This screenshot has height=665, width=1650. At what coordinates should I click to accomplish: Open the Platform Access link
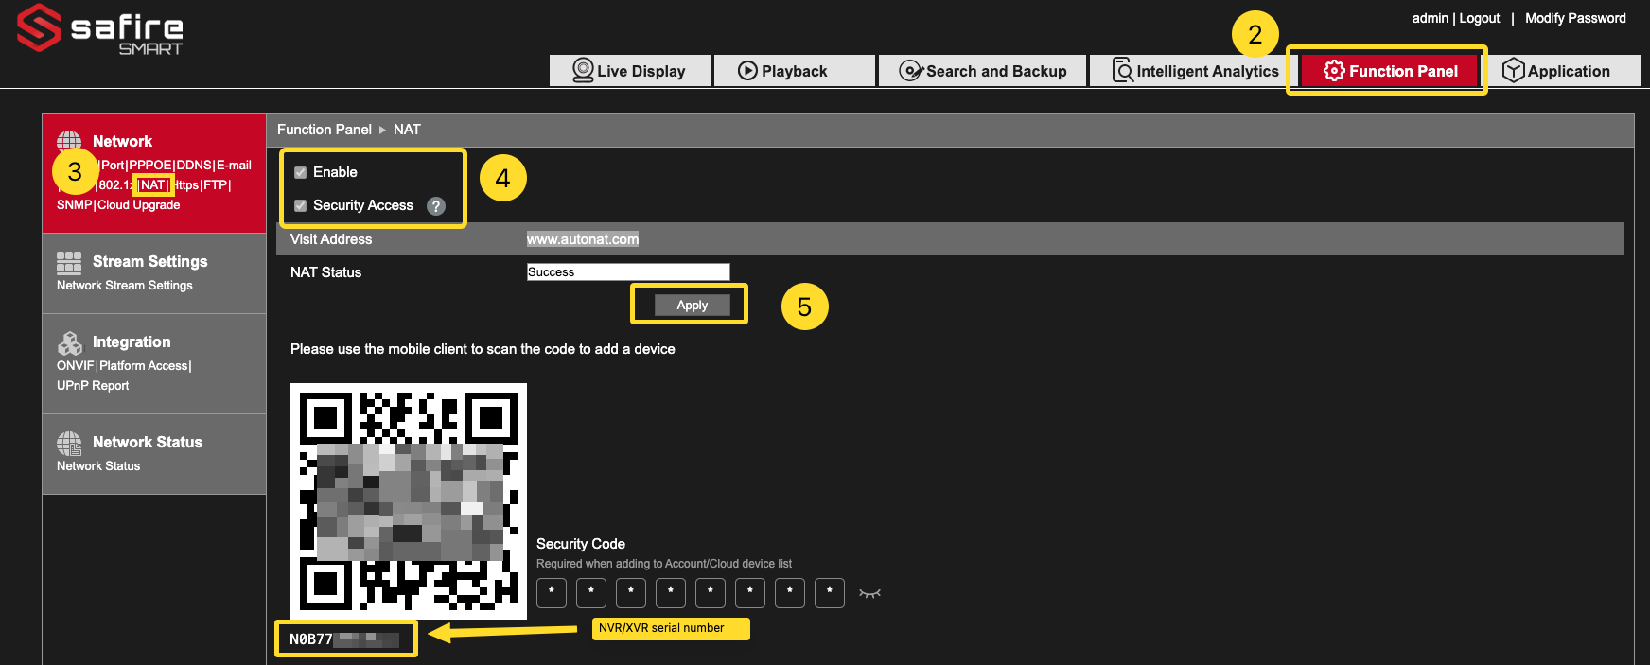tap(144, 366)
